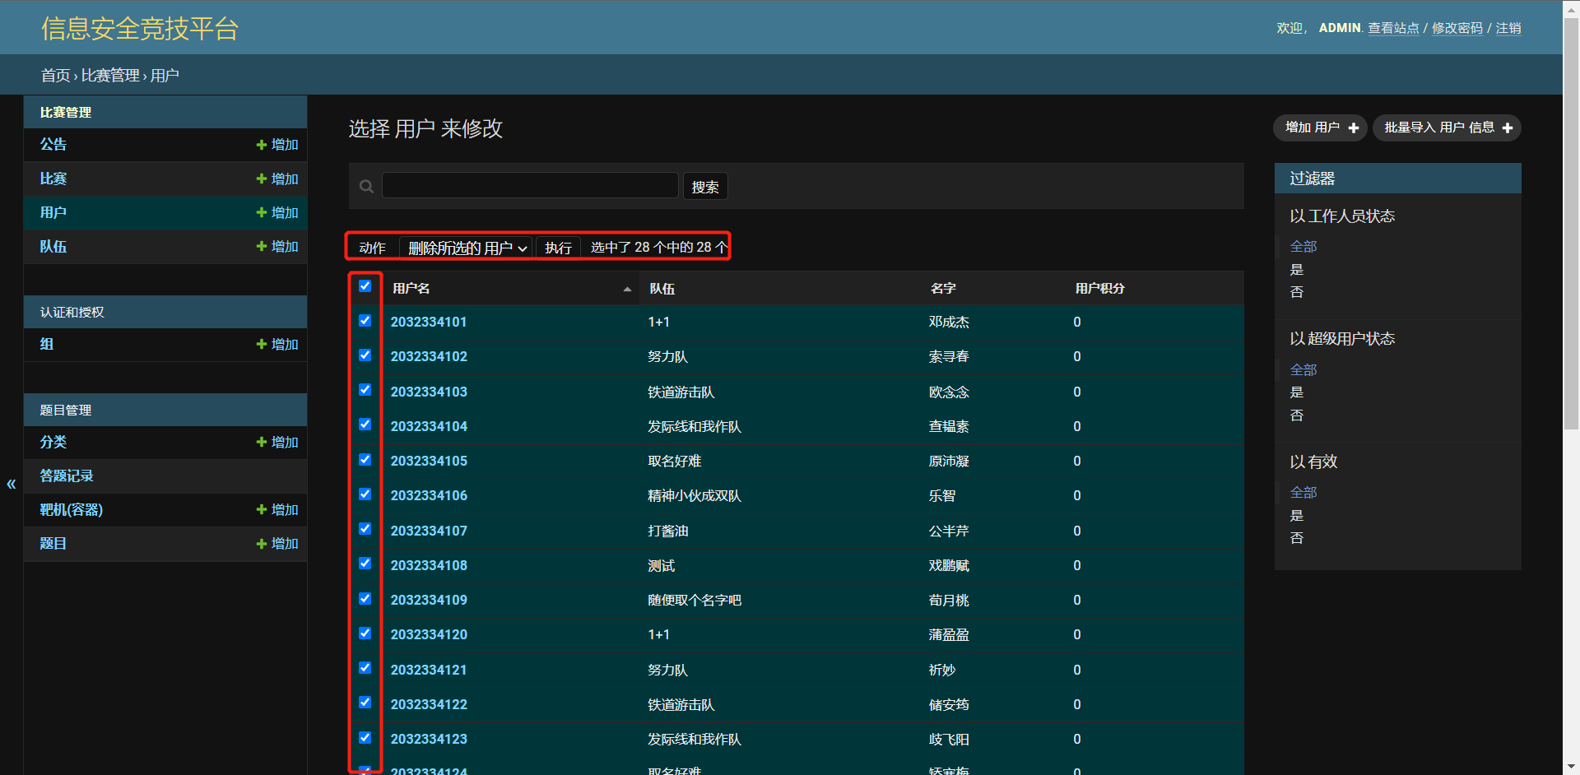Image resolution: width=1580 pixels, height=775 pixels.
Task: Click the 信息安全竞技平台 site title
Action: [x=140, y=29]
